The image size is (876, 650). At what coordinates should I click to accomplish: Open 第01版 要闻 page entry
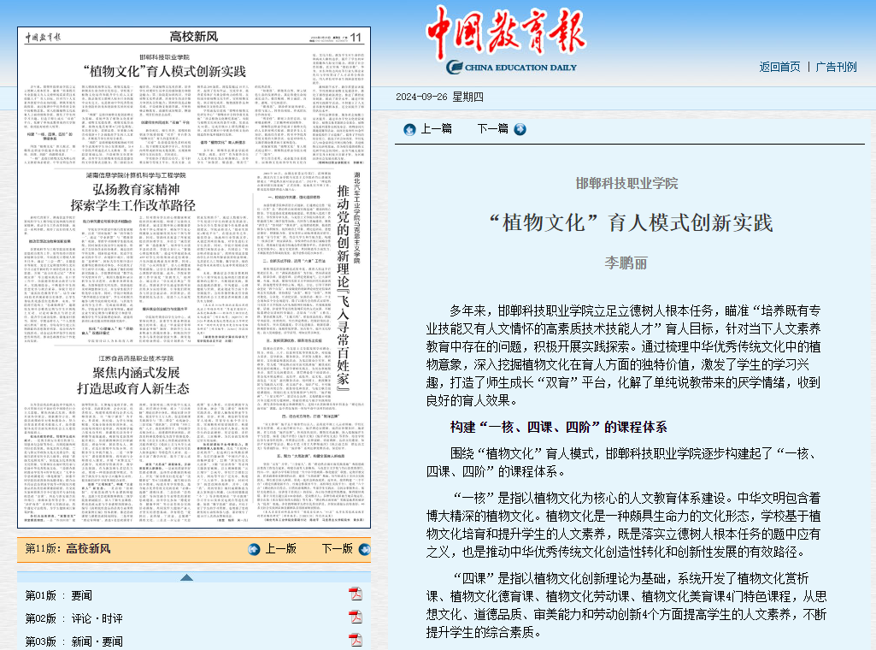tap(58, 595)
